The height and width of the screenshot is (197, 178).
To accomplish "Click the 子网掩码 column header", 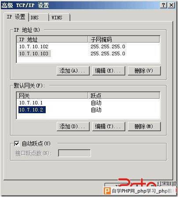I will click(x=124, y=39).
